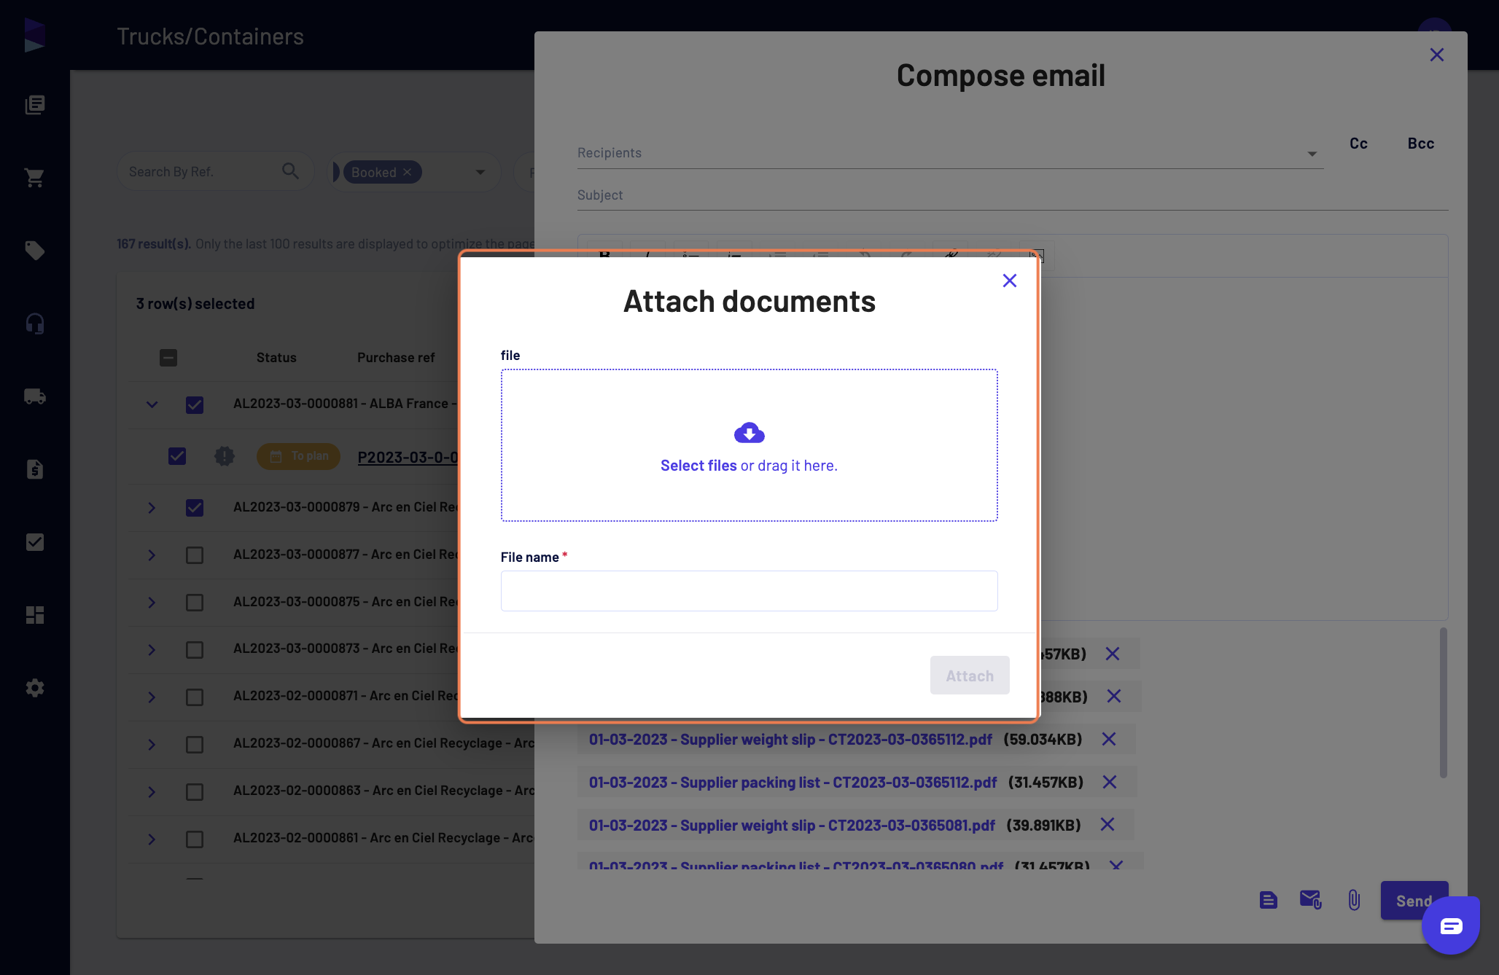Viewport: 1499px width, 975px height.
Task: Click the attachments list scrollbar
Action: 1443,702
